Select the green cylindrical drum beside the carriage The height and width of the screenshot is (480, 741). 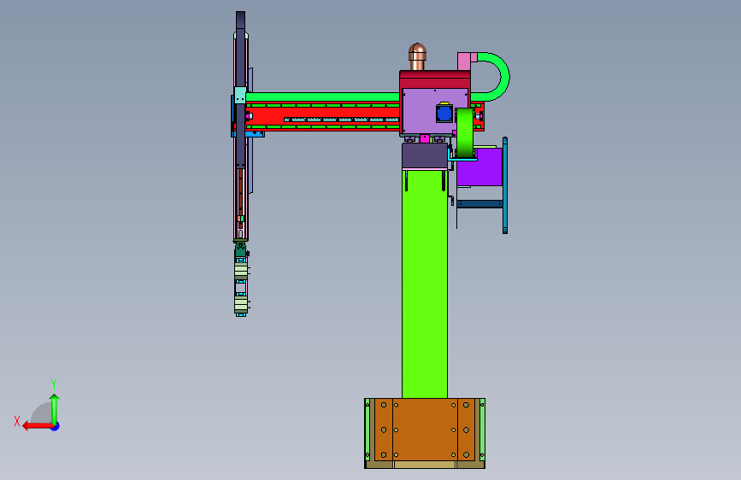coord(464,132)
